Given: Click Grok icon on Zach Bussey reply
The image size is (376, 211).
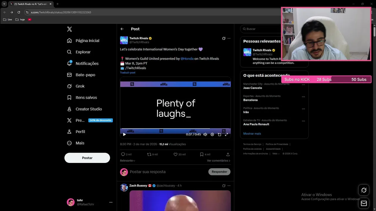Looking at the screenshot, I should click(x=224, y=186).
